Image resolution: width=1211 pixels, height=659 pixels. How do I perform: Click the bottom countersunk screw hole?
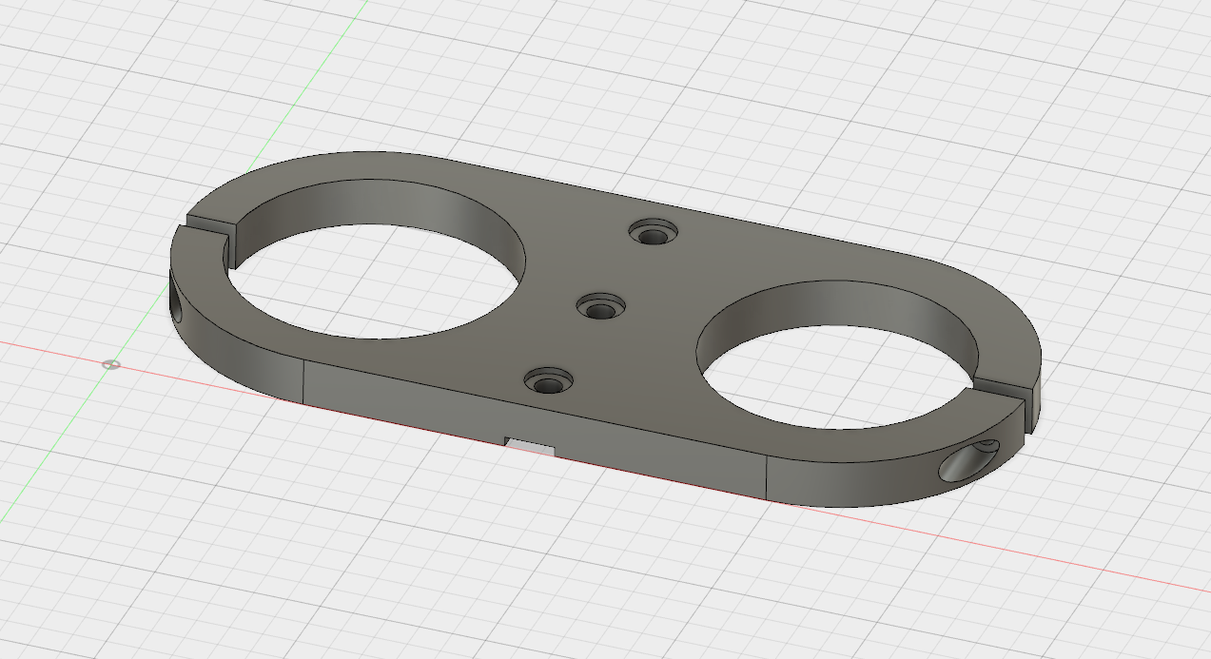[548, 383]
